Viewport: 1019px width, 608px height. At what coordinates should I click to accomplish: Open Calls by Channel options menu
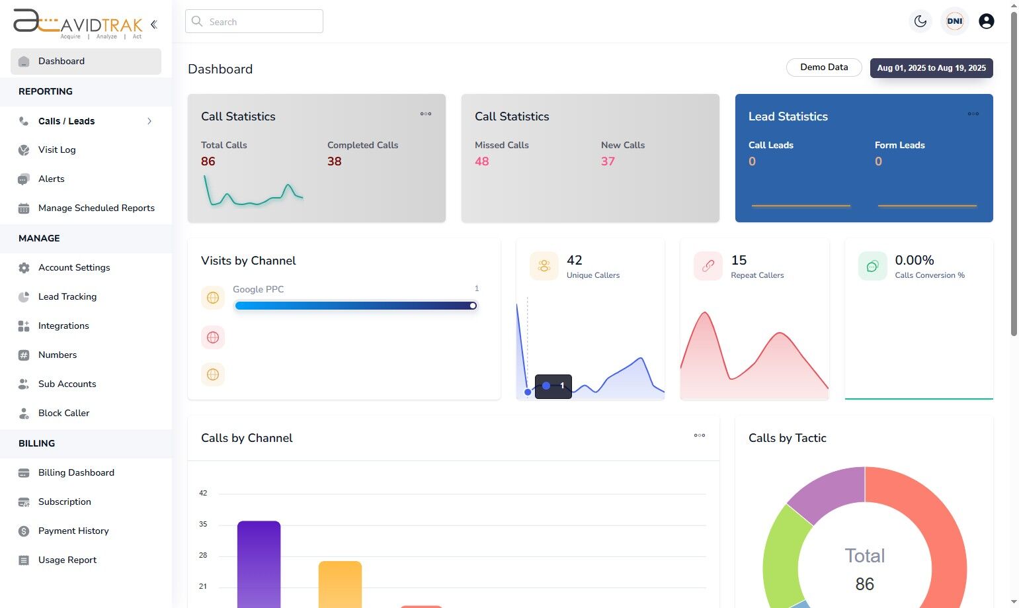pyautogui.click(x=700, y=435)
